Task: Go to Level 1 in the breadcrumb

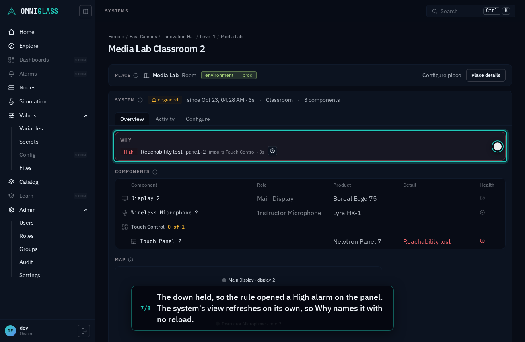Action: [208, 37]
